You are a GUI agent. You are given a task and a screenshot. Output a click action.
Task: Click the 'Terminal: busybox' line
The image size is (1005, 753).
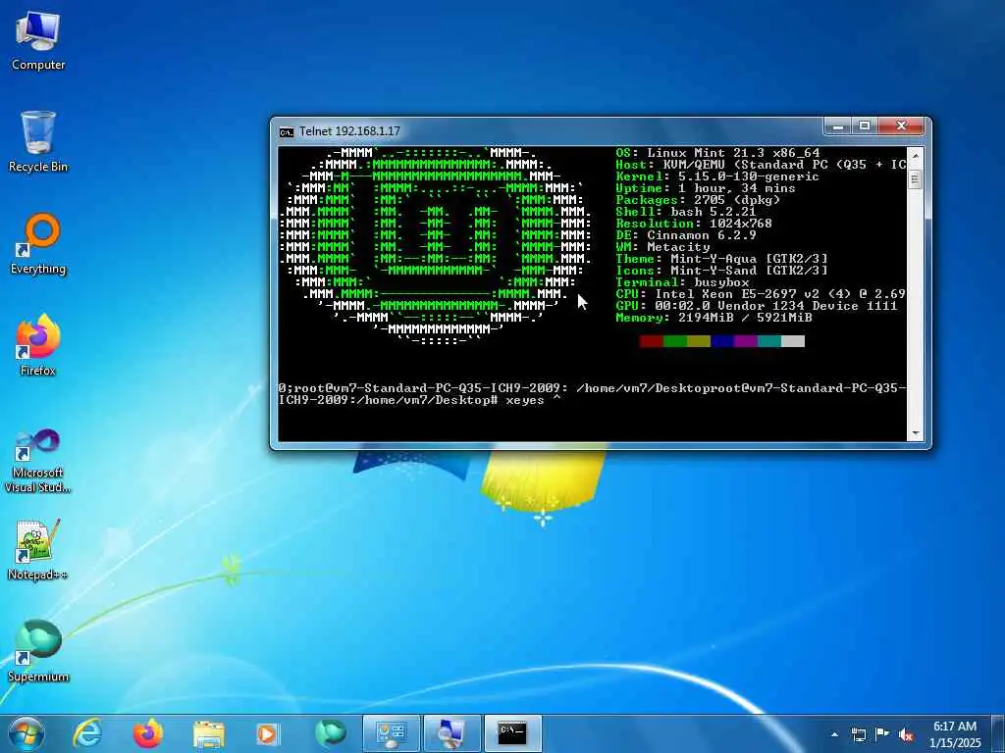tap(682, 282)
